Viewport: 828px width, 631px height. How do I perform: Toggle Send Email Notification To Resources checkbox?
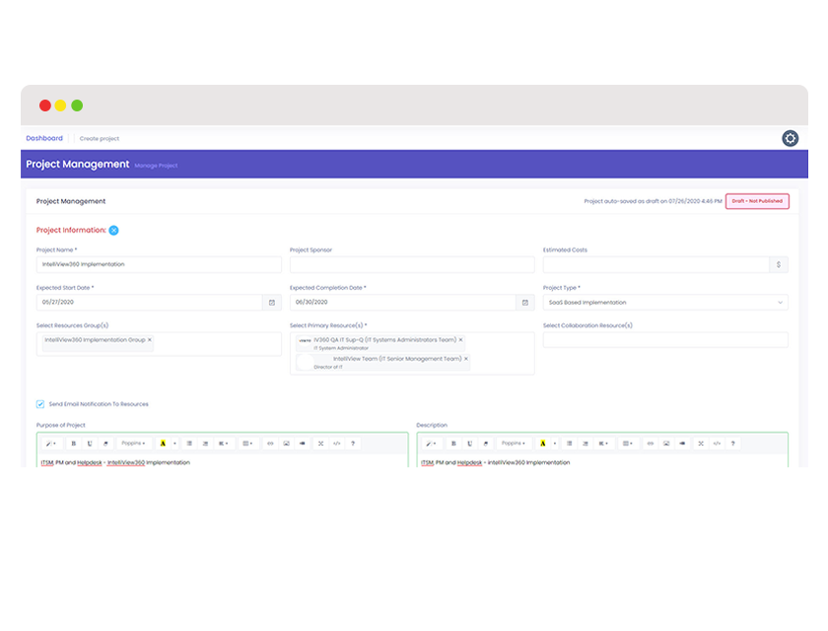[x=40, y=403]
